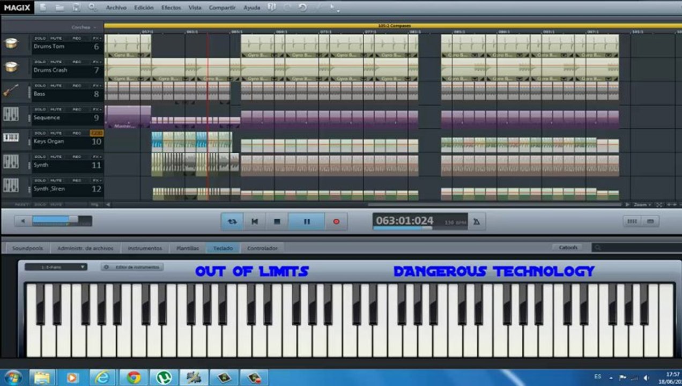Arm recording on the Bass track
The width and height of the screenshot is (682, 386).
coord(77,86)
